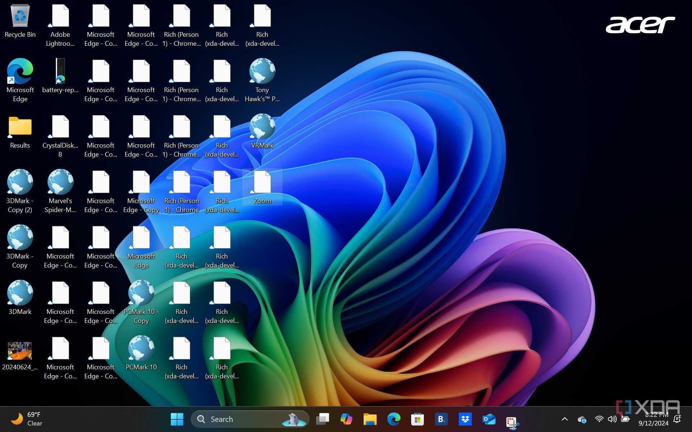Select the Microsoft Edge - Copy file icon

coord(141,192)
